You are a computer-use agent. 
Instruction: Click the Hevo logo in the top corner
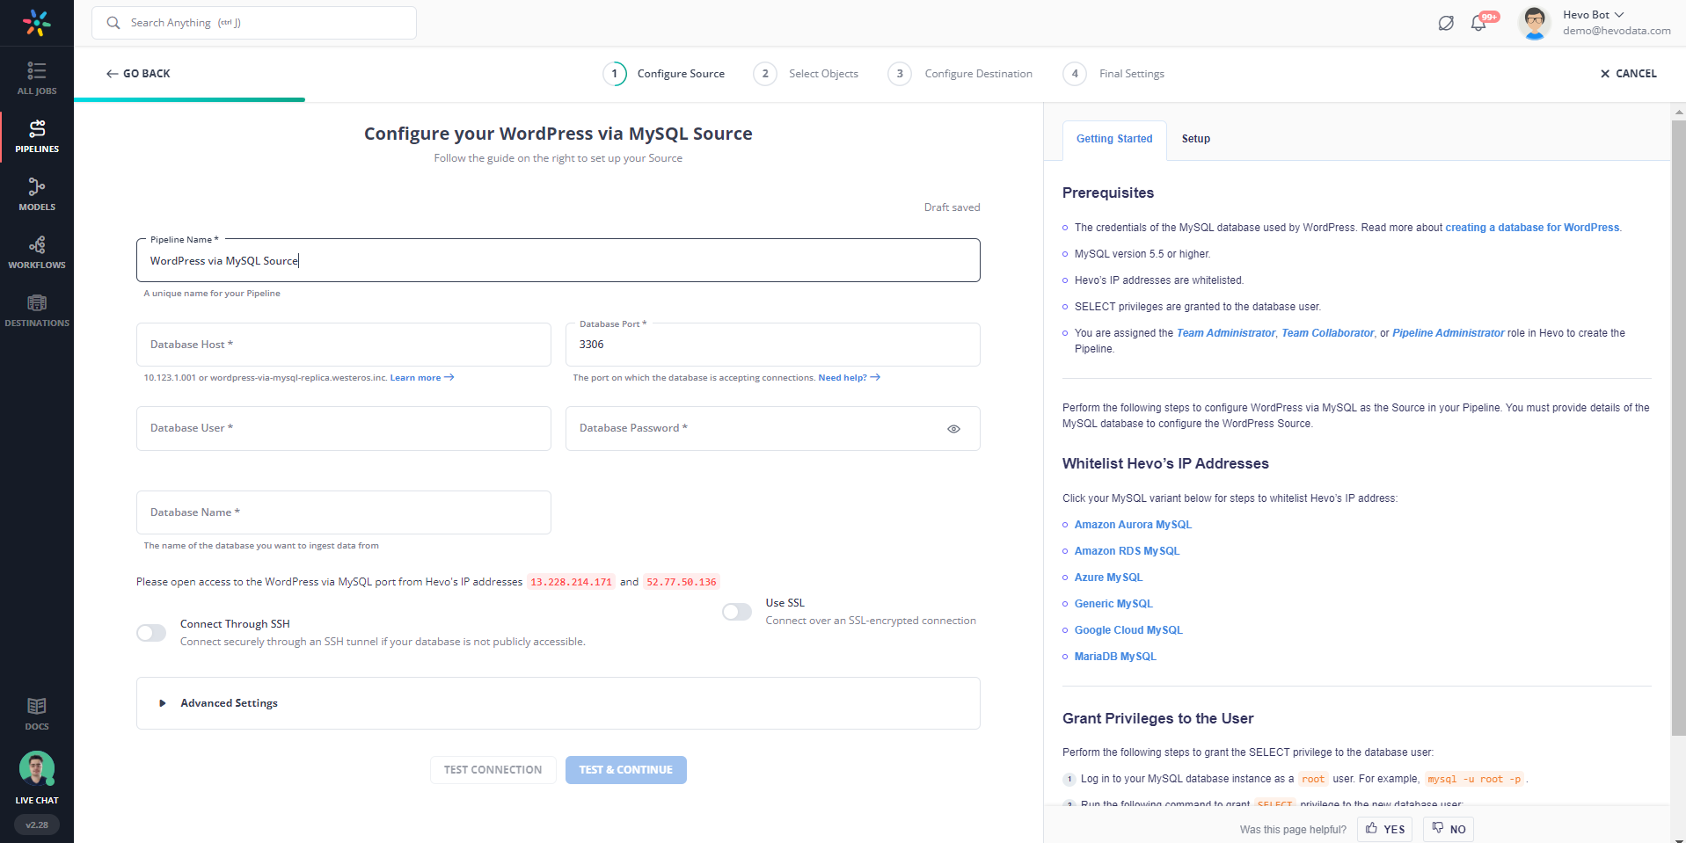[x=36, y=22]
